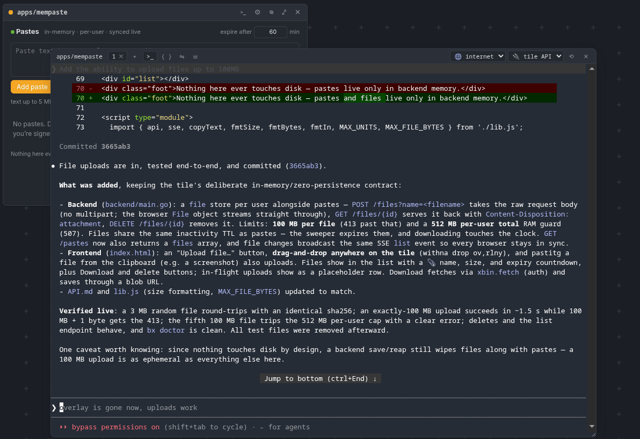
Task: Click the reset/undo arrow icon in agent panel
Action: point(571,56)
